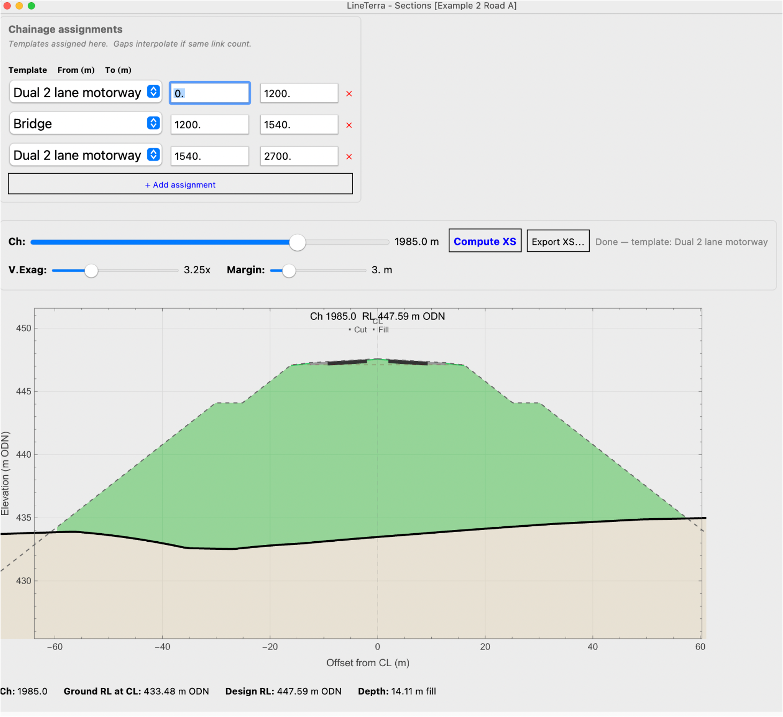Click the Cut legend entry
This screenshot has width=783, height=717.
pos(358,330)
